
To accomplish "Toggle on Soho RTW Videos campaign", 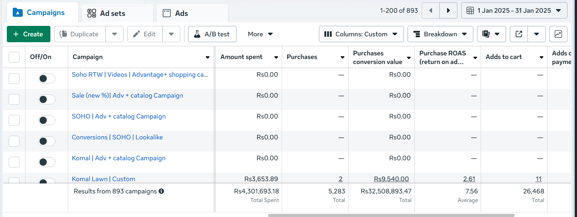I will click(x=47, y=79).
